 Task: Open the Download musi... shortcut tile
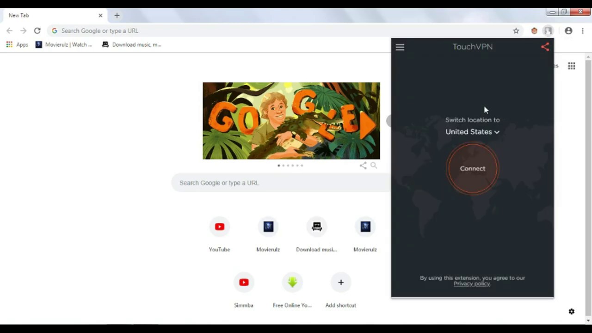click(x=317, y=235)
